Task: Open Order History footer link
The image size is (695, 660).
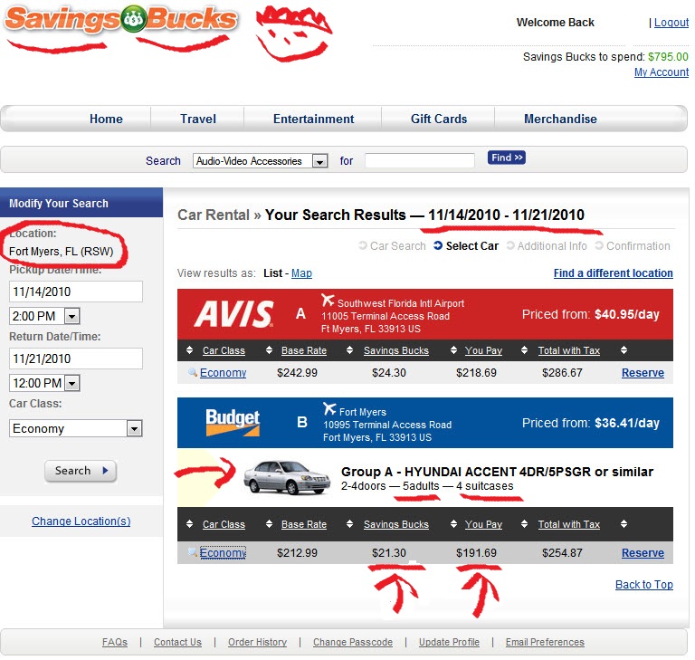Action: (258, 642)
